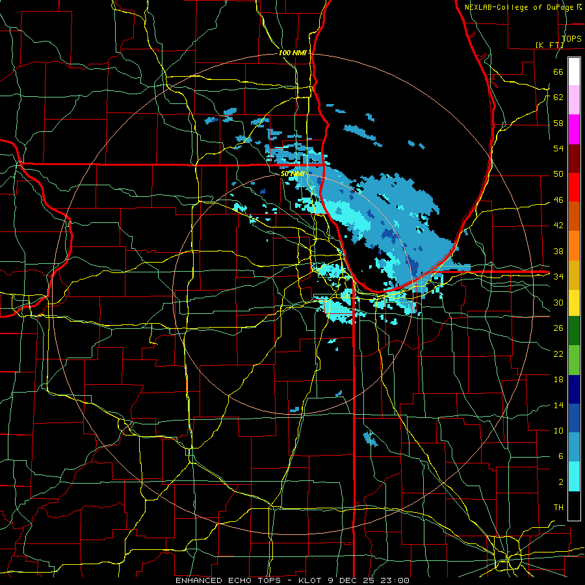
Task: Click the dark red legend swatch
Action: point(574,159)
